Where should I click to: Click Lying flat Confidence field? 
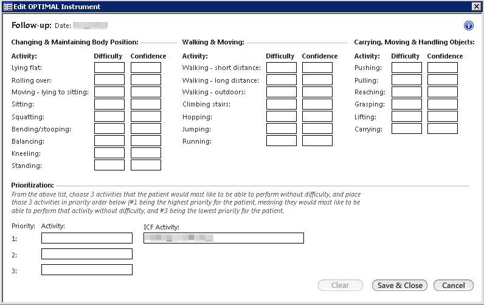coord(146,68)
